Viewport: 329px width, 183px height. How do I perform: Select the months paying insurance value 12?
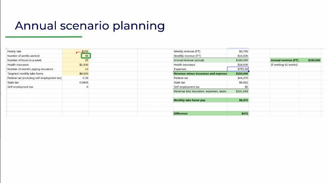click(76, 69)
